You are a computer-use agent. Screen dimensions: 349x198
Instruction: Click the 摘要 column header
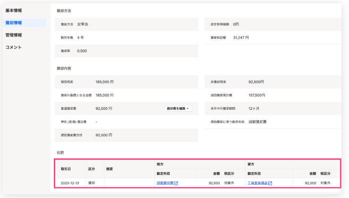(110, 169)
